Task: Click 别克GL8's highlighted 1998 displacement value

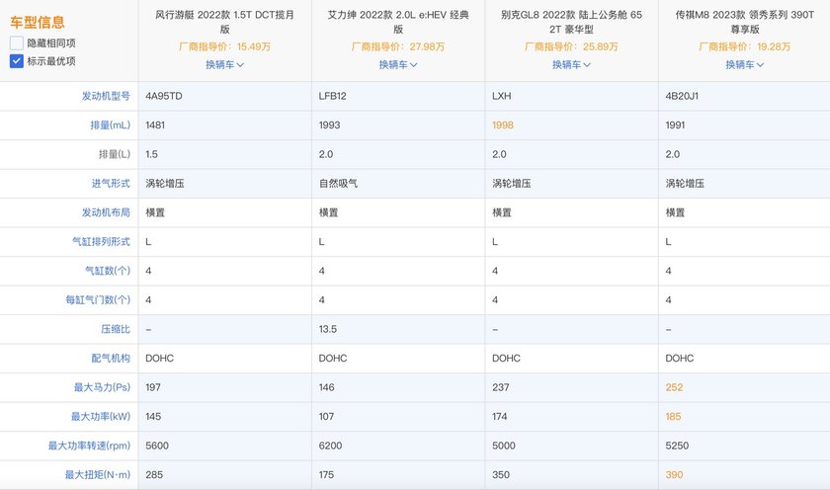Action: (504, 125)
